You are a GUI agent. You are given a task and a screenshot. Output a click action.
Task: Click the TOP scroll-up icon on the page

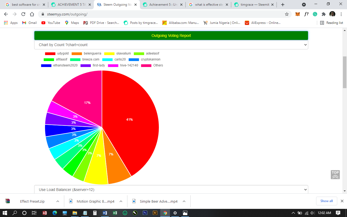335,174
